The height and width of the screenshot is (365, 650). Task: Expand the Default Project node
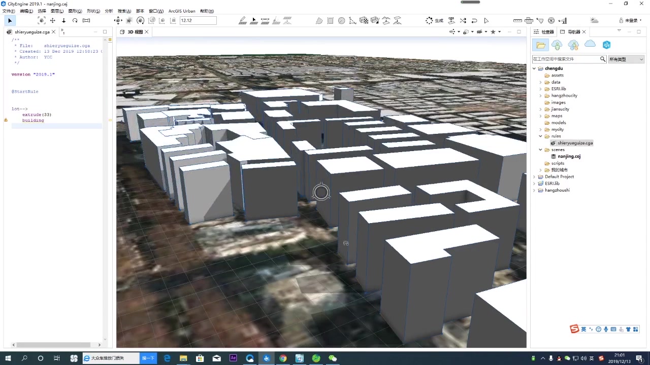534,176
